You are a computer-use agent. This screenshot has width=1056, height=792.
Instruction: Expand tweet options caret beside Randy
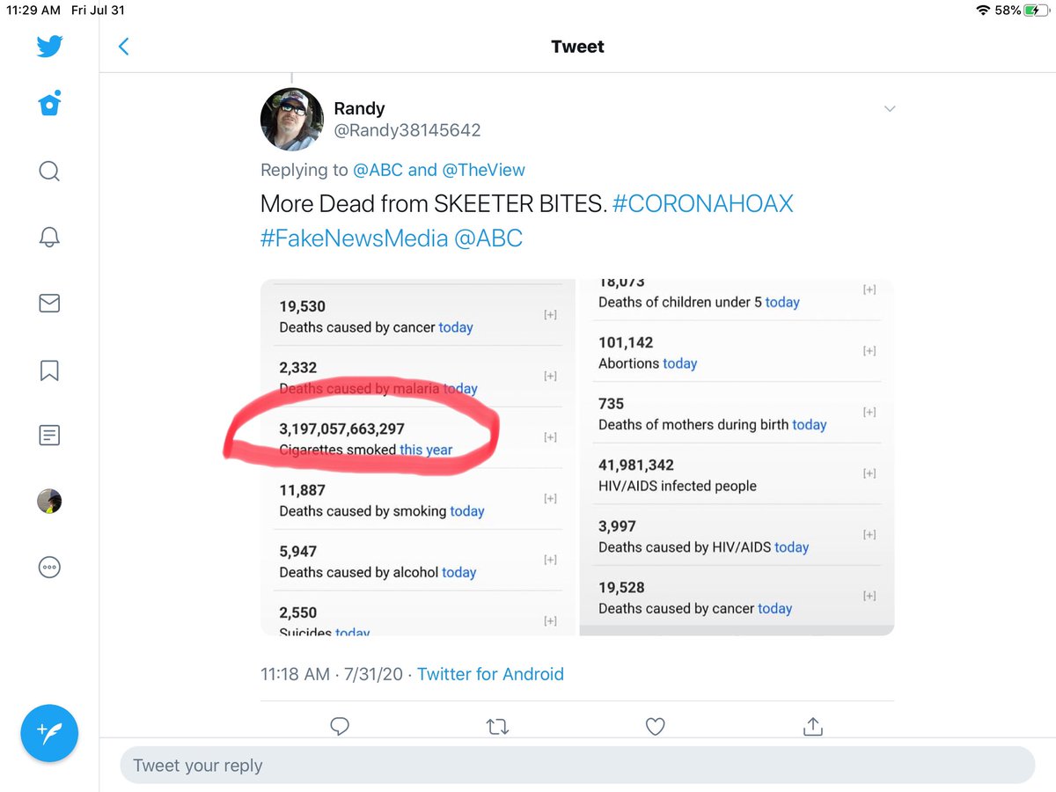point(890,109)
